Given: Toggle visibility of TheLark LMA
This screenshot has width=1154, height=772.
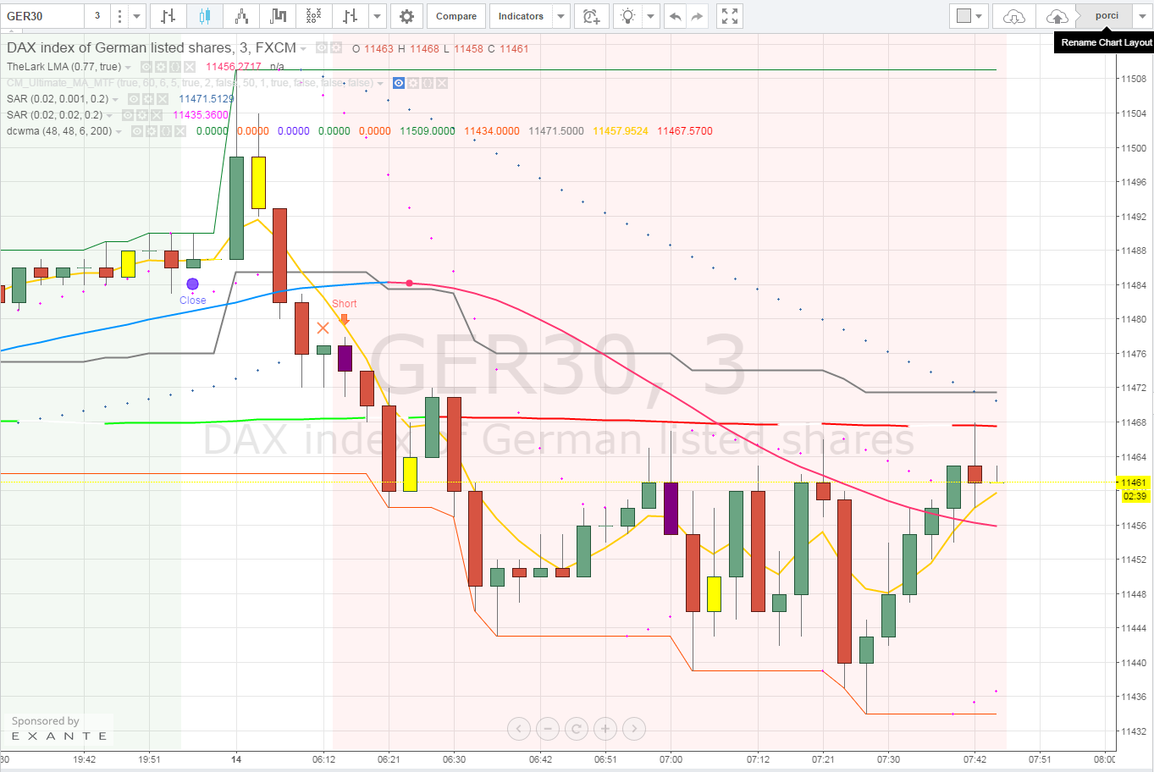Looking at the screenshot, I should click(x=146, y=67).
